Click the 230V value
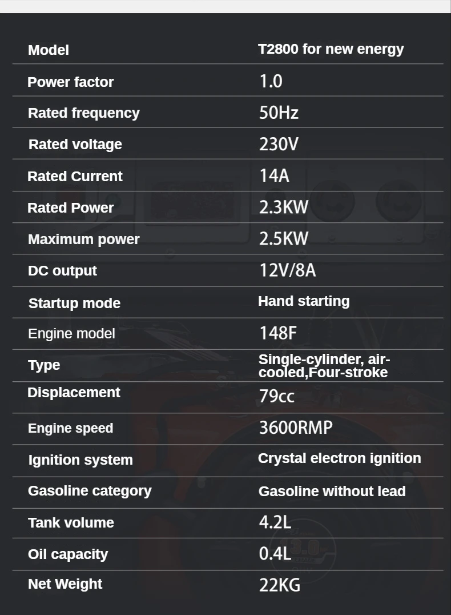The image size is (451, 615). pyautogui.click(x=279, y=144)
